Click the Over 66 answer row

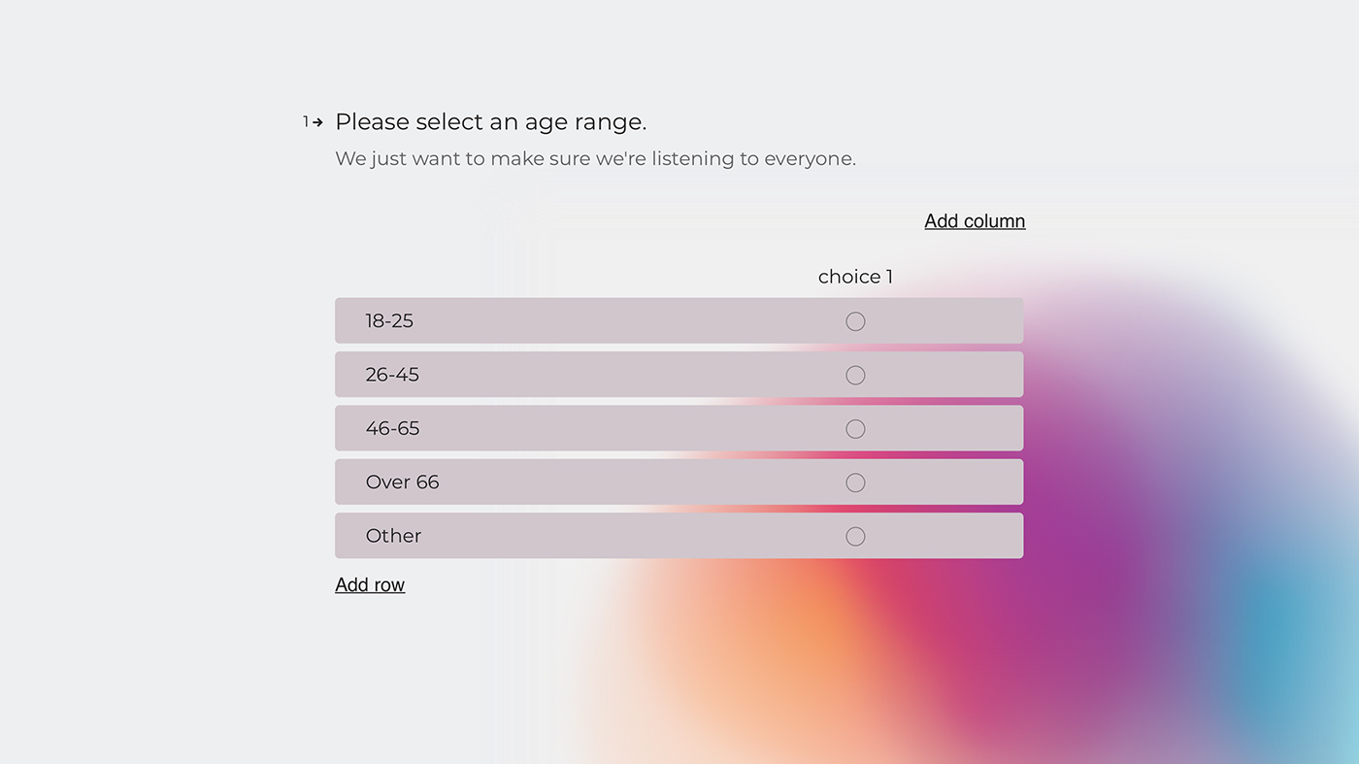tap(631, 482)
